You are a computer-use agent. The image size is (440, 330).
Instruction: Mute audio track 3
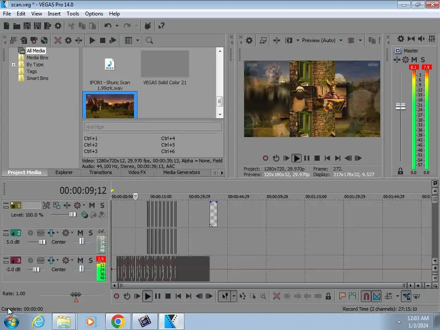[x=80, y=260]
